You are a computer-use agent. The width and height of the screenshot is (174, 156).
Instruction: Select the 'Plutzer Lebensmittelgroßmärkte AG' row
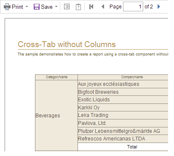tap(123, 131)
